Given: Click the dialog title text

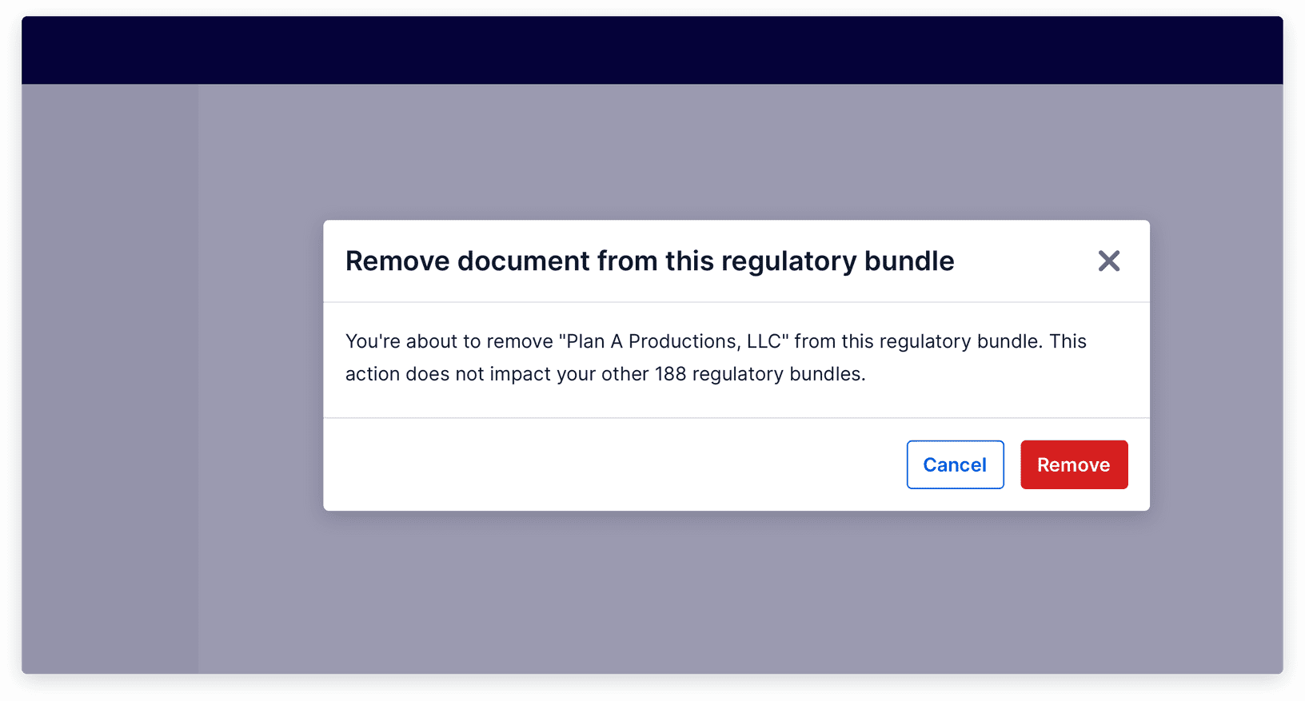Looking at the screenshot, I should pos(649,261).
